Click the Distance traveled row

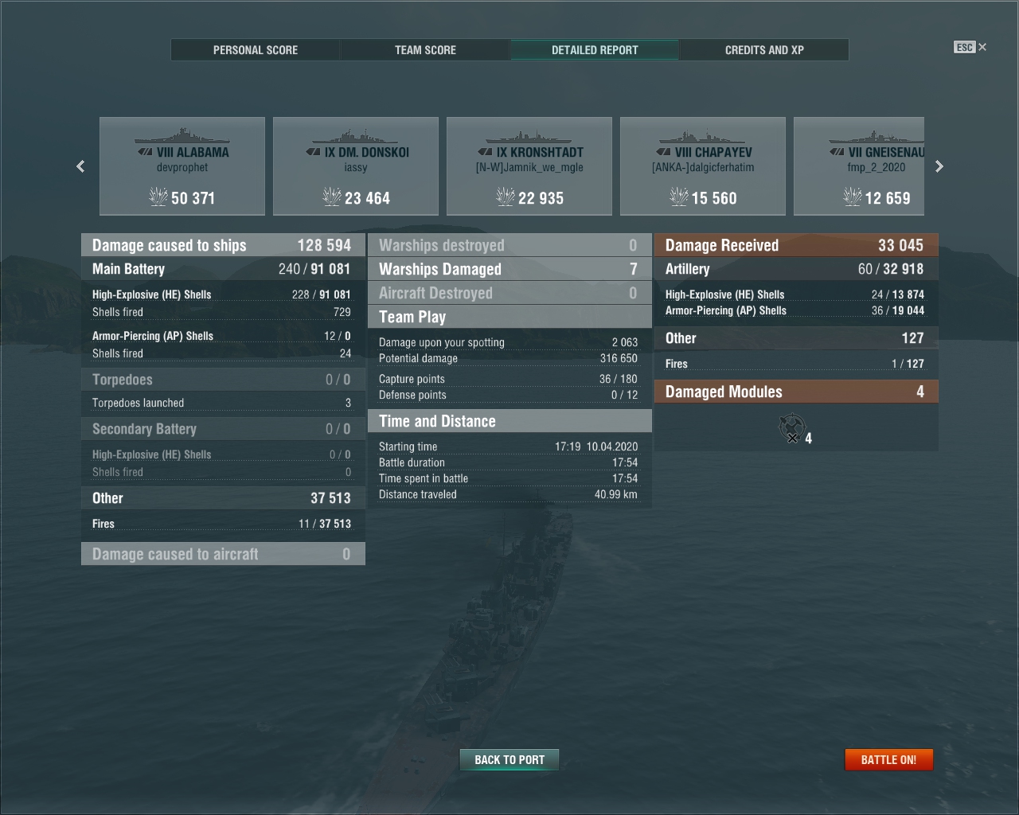point(509,494)
